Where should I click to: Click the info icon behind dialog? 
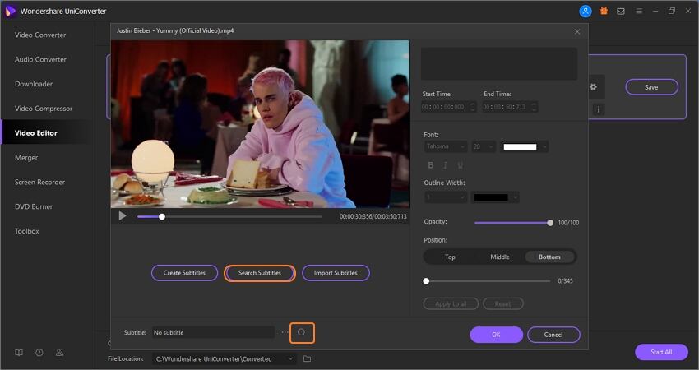[x=599, y=109]
